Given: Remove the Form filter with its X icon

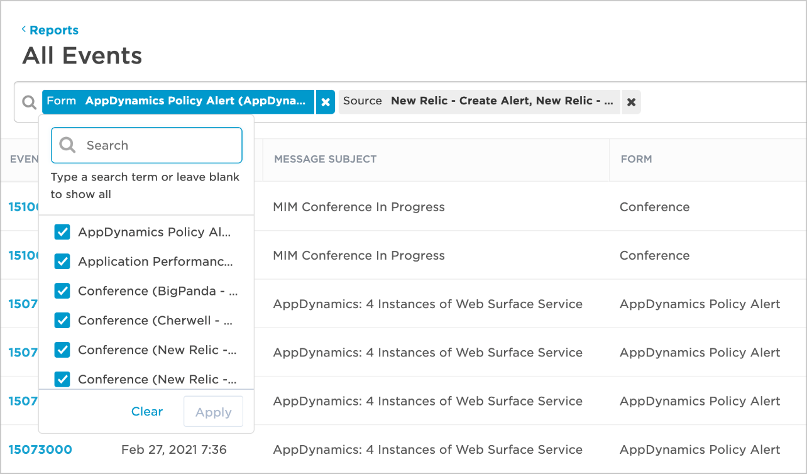Looking at the screenshot, I should [x=325, y=102].
